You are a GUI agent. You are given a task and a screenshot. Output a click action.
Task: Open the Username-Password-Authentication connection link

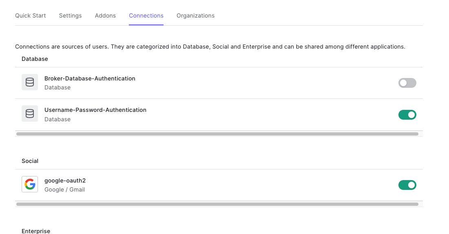pyautogui.click(x=95, y=110)
